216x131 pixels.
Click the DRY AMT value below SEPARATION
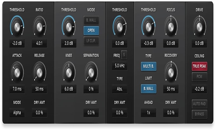(x=91, y=113)
